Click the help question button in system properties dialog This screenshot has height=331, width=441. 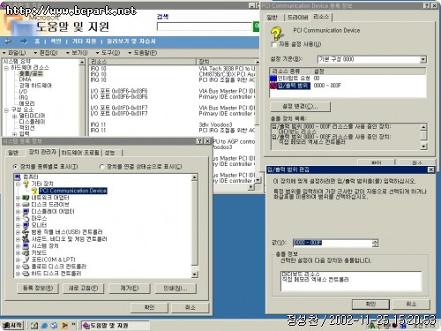tap(200, 141)
